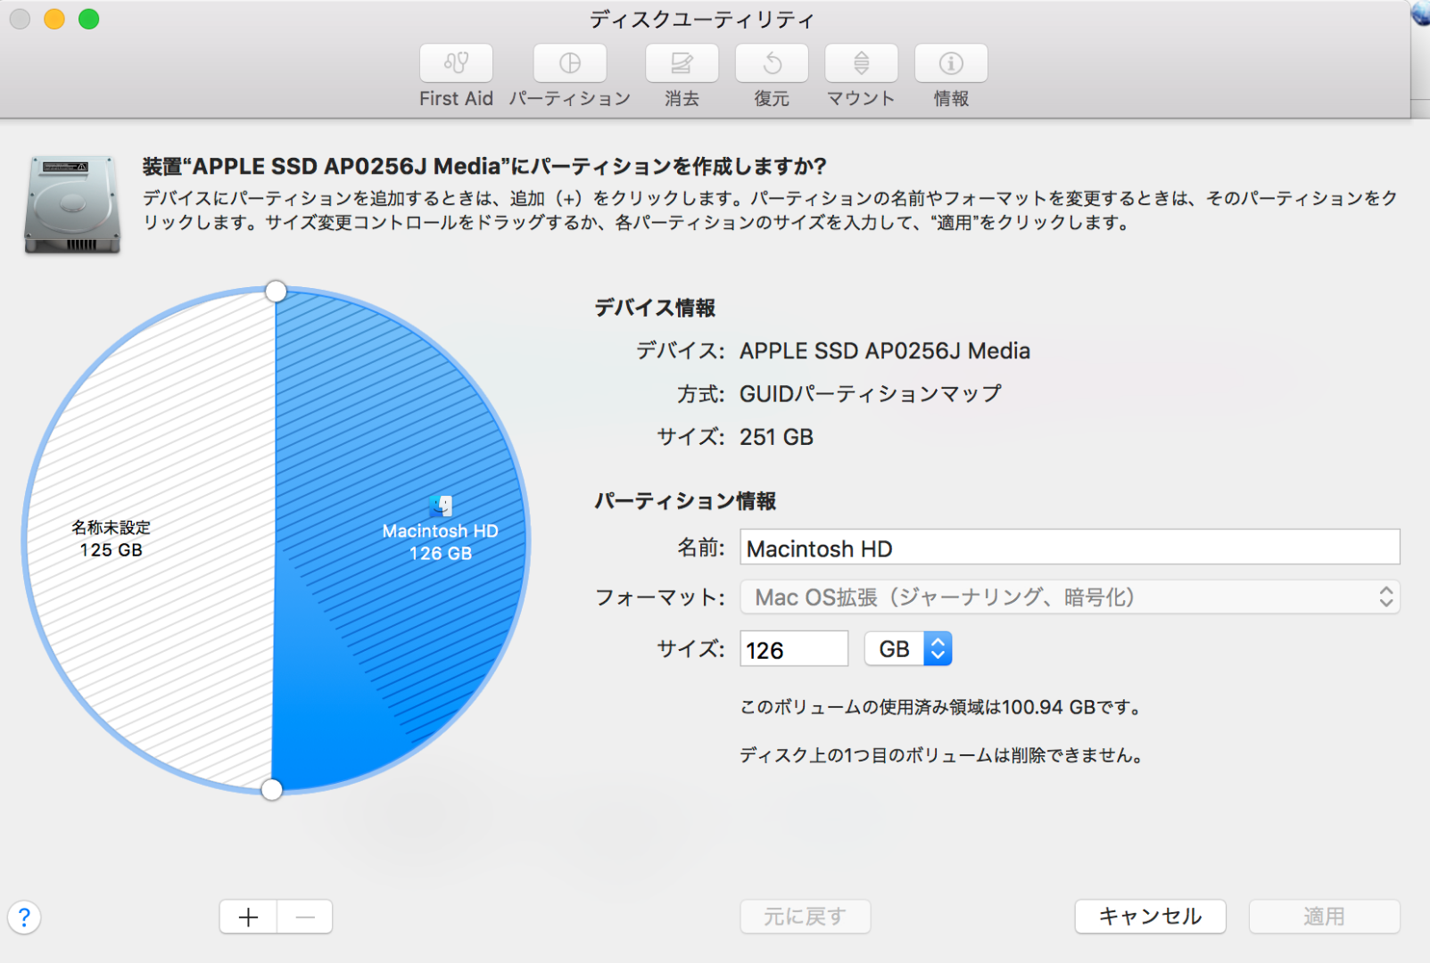
Task: Remove selected partition with the − button
Action: tap(305, 916)
